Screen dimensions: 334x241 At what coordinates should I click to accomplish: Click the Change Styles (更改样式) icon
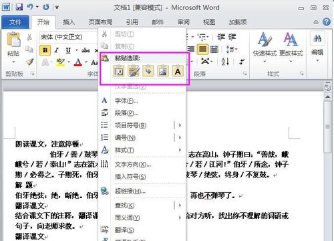pyautogui.click(x=291, y=39)
